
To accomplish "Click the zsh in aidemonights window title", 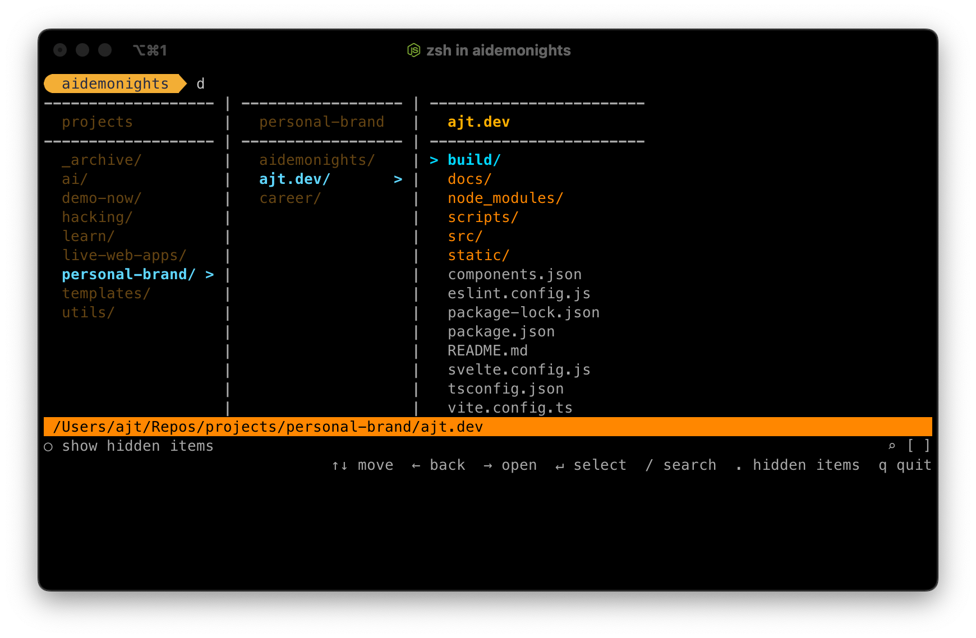I will point(498,50).
